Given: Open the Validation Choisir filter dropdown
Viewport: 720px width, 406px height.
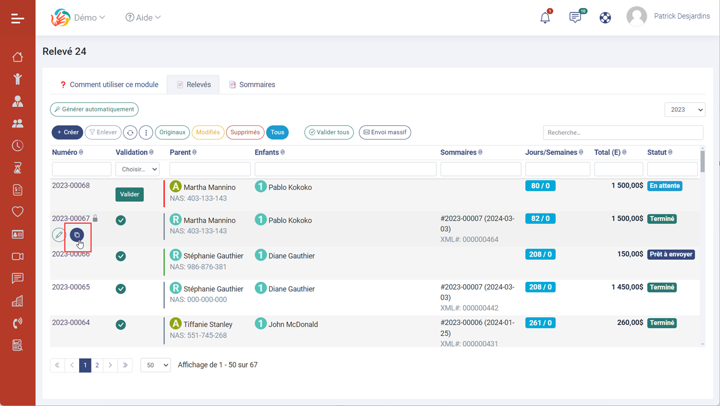Looking at the screenshot, I should pyautogui.click(x=137, y=169).
